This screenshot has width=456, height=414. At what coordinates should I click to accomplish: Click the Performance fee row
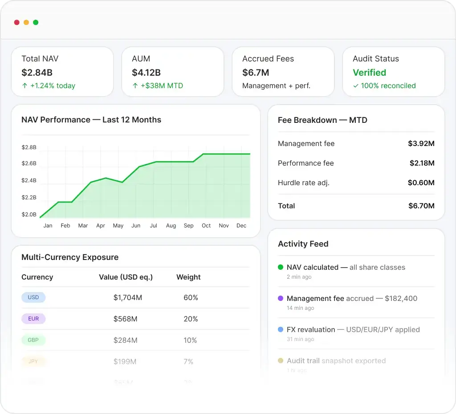point(356,163)
